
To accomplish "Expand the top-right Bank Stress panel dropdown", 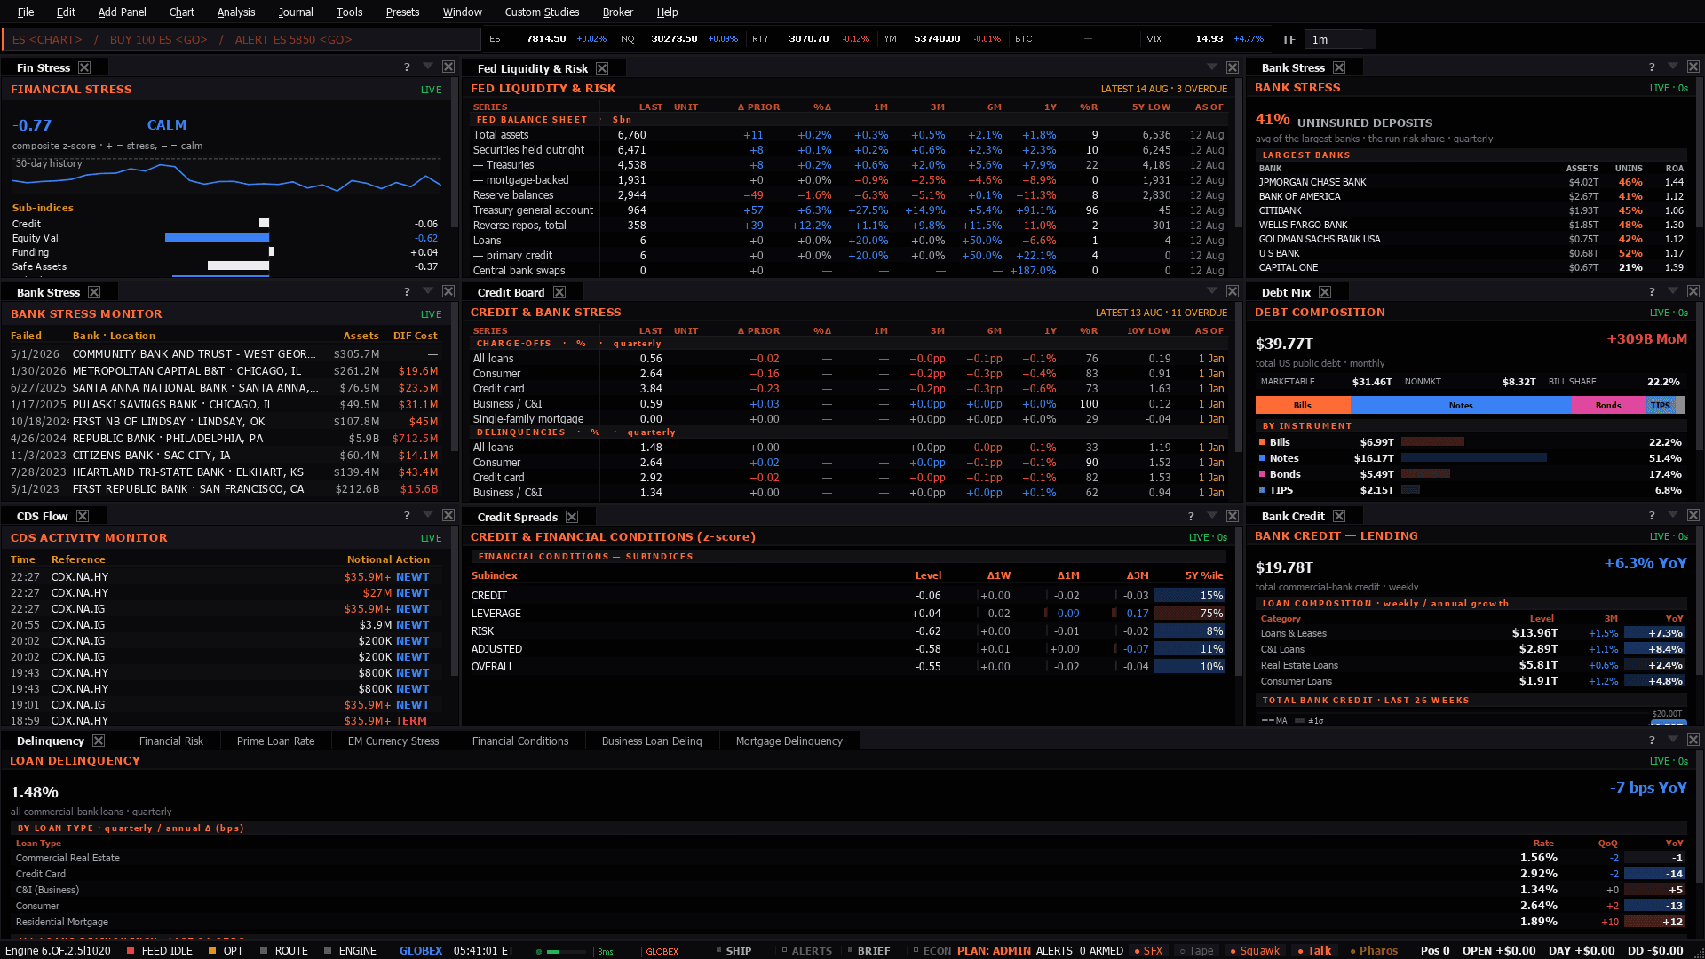I will tap(1673, 67).
